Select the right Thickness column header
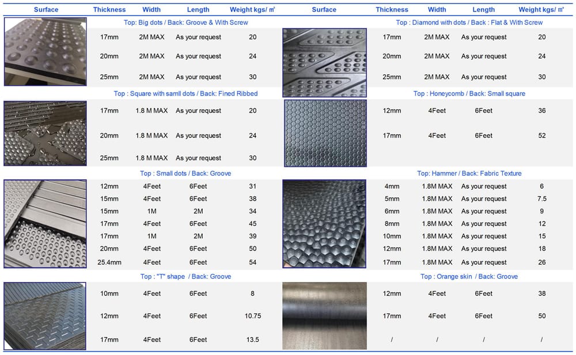The image size is (576, 355). 392,9
